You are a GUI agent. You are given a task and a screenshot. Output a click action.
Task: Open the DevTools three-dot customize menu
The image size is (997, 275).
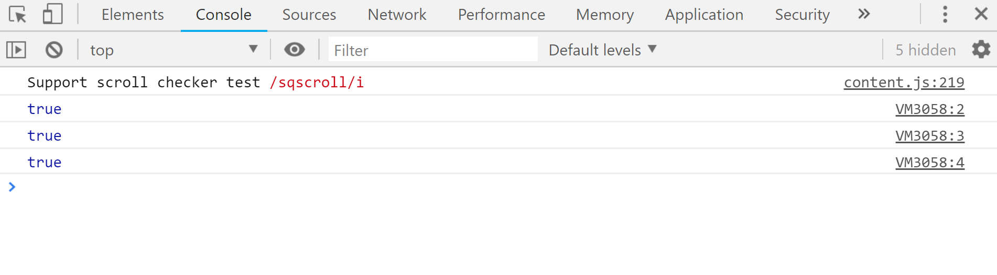click(945, 15)
